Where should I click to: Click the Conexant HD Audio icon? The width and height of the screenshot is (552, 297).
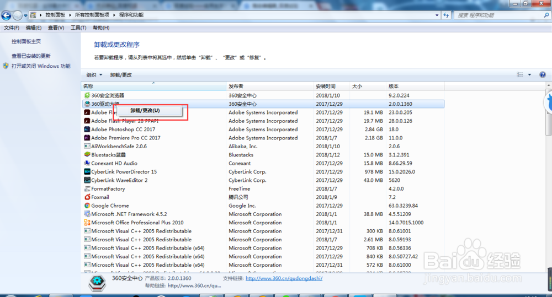tap(87, 163)
